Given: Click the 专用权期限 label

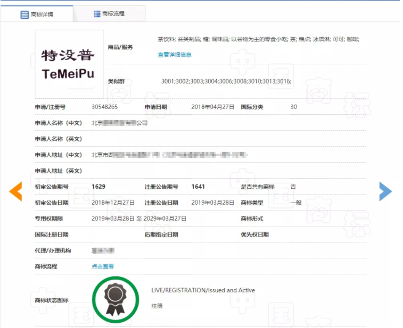Looking at the screenshot, I should (x=49, y=218).
